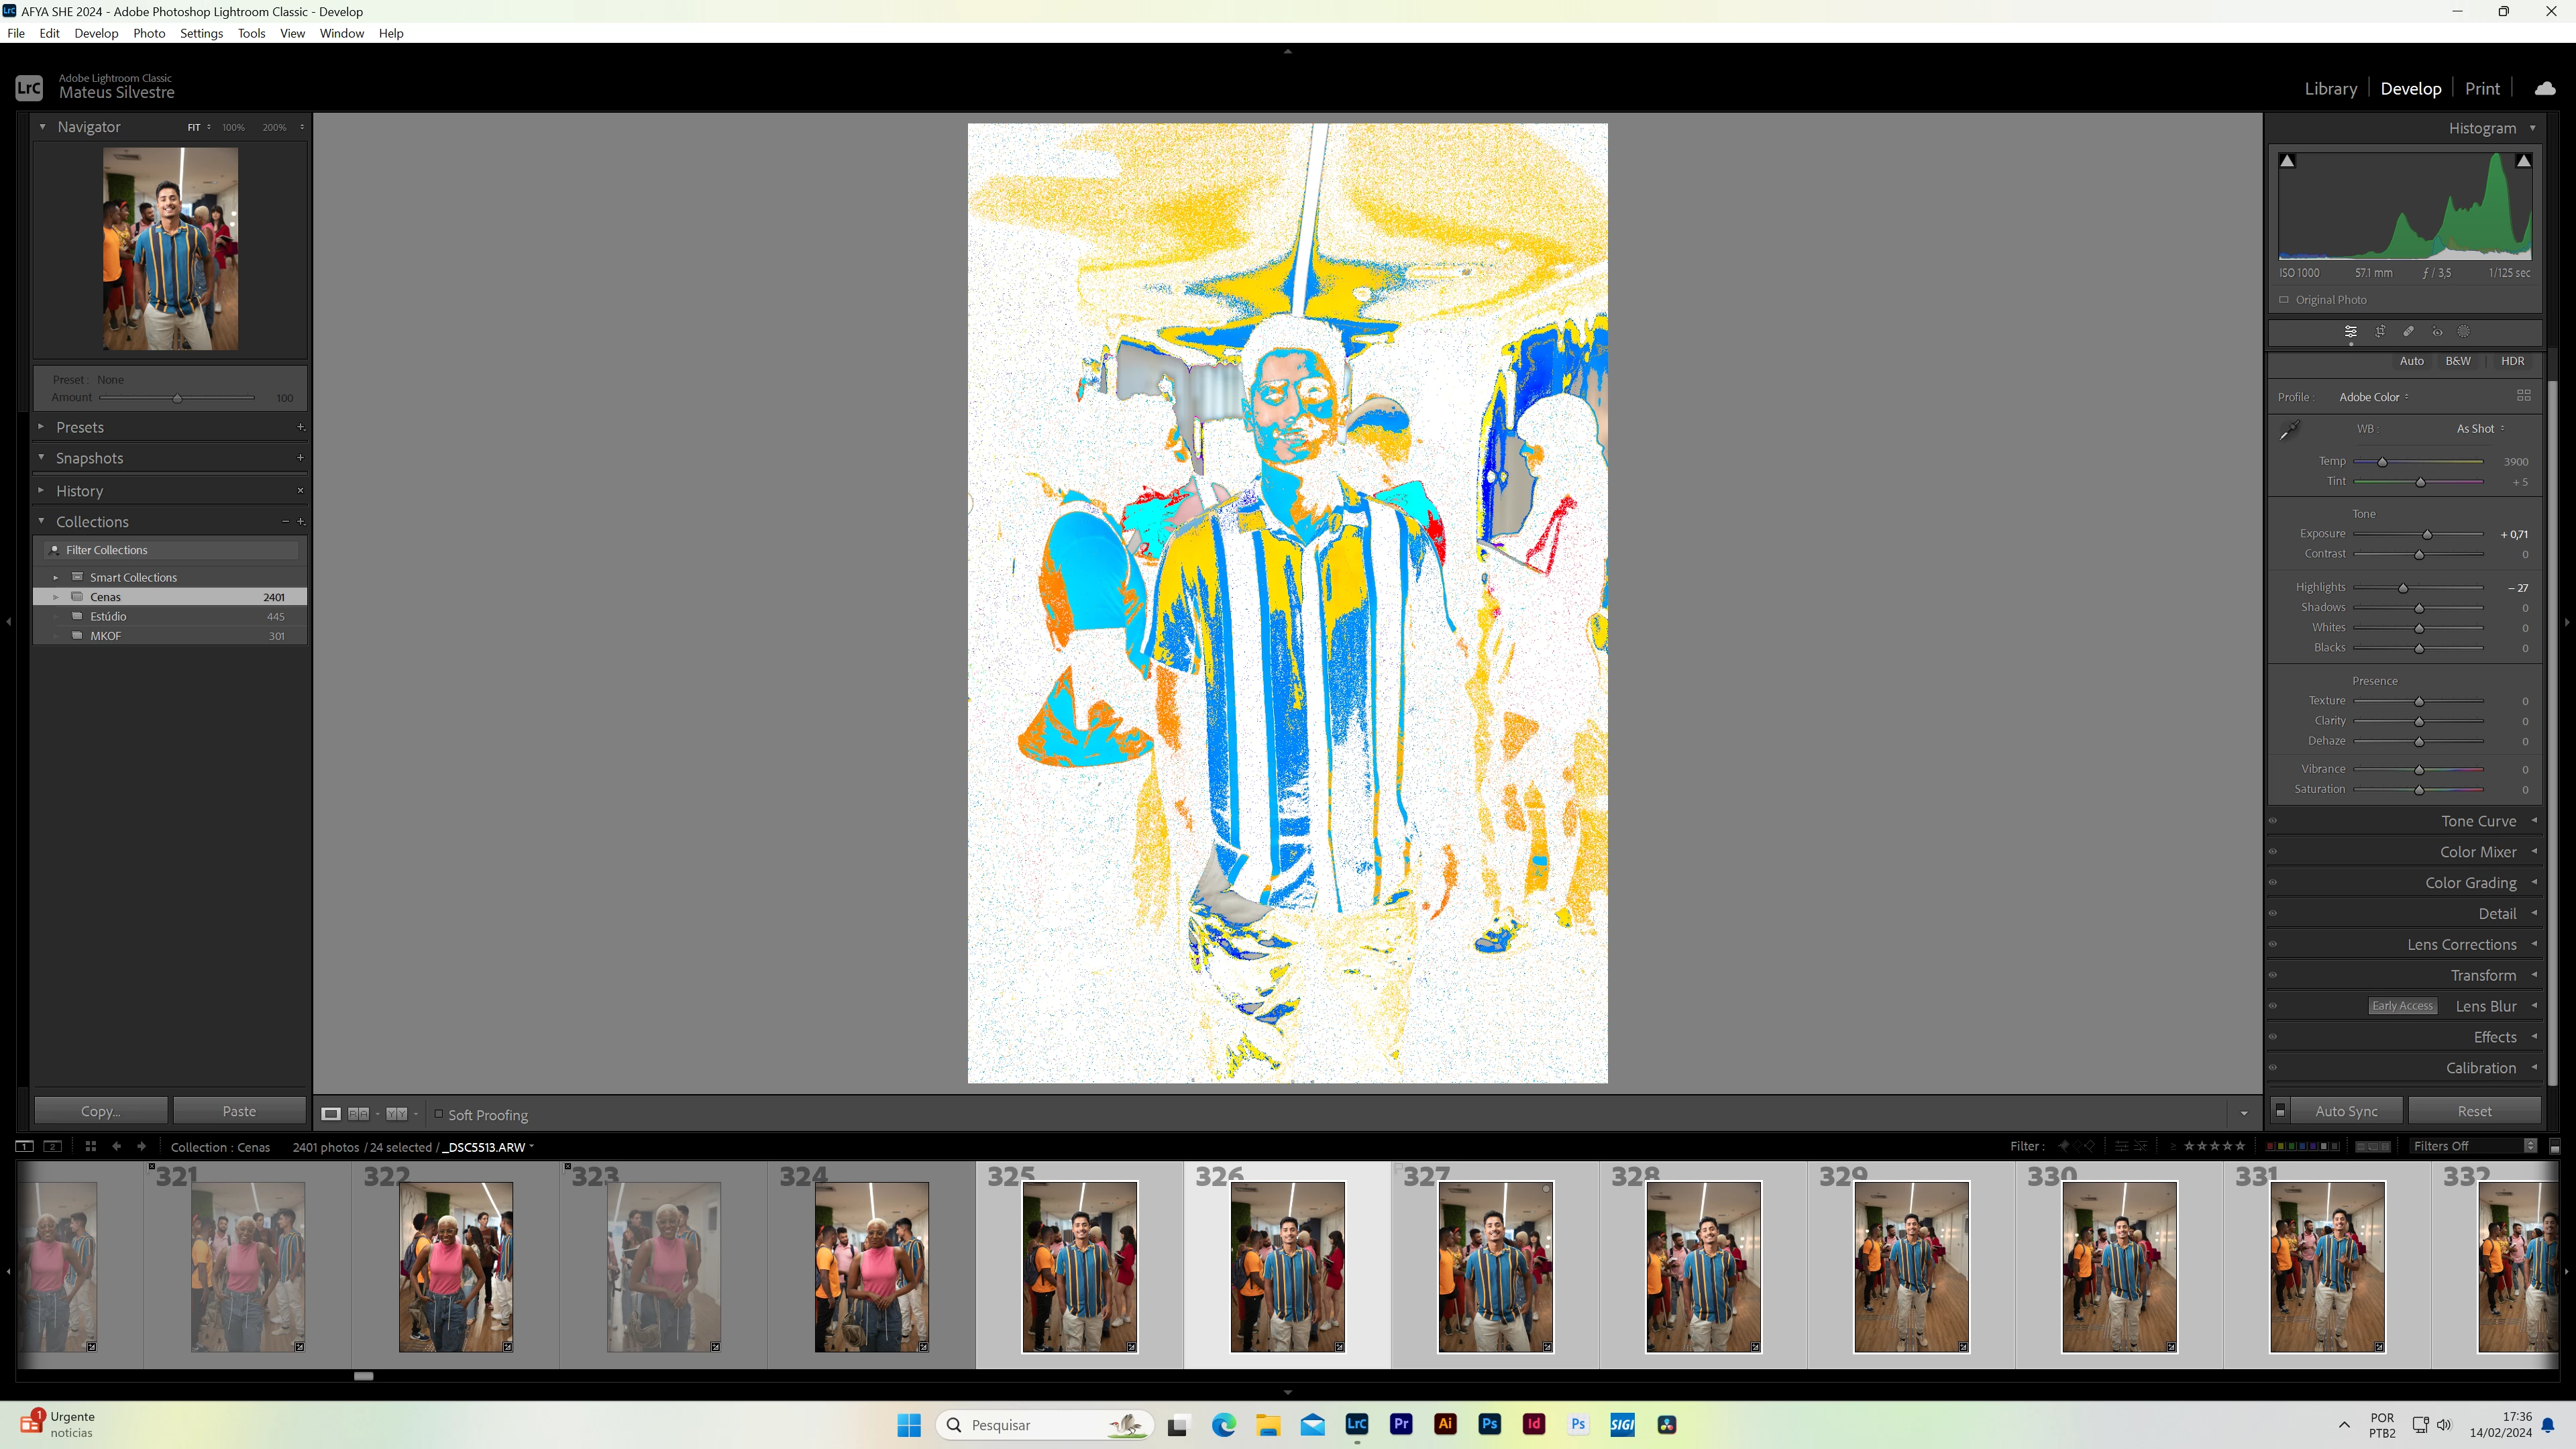
Task: Open the Profile Browser grid icon
Action: tap(2523, 396)
